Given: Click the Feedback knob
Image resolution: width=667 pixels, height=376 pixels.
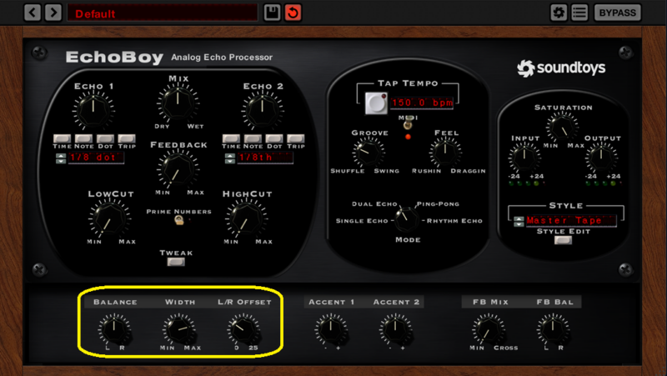Looking at the screenshot, I should point(178,169).
